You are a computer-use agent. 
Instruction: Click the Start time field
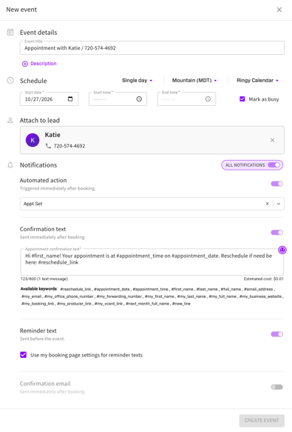tap(118, 99)
